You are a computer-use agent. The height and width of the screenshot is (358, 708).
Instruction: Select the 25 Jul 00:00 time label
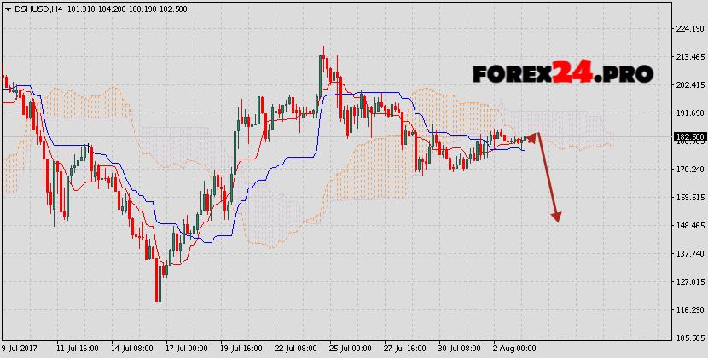pyautogui.click(x=350, y=349)
